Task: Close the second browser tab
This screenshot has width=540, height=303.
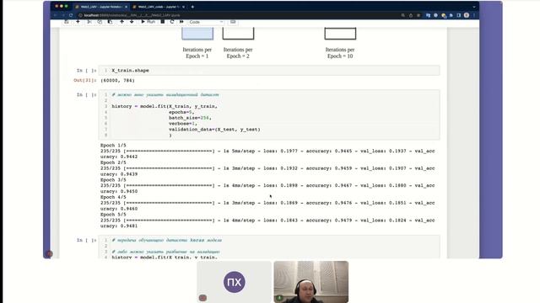Action: pos(184,7)
